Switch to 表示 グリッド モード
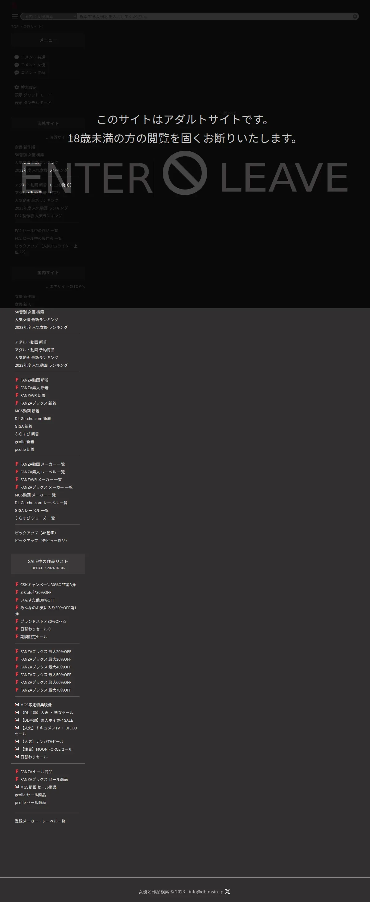Viewport: 370px width, 902px height. (x=33, y=95)
